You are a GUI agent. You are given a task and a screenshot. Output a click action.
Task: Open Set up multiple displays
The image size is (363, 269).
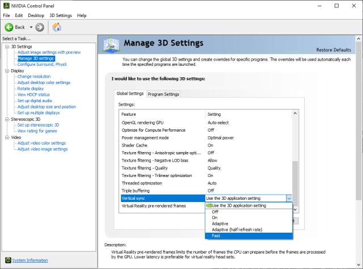click(x=39, y=113)
